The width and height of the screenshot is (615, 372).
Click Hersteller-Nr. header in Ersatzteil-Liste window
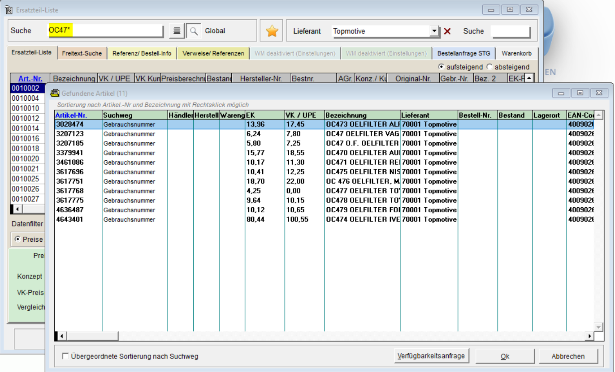tap(261, 78)
